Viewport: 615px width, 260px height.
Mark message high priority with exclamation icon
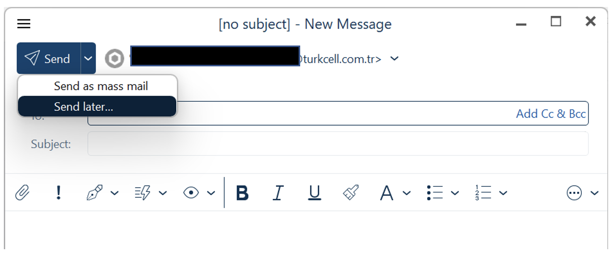(58, 192)
